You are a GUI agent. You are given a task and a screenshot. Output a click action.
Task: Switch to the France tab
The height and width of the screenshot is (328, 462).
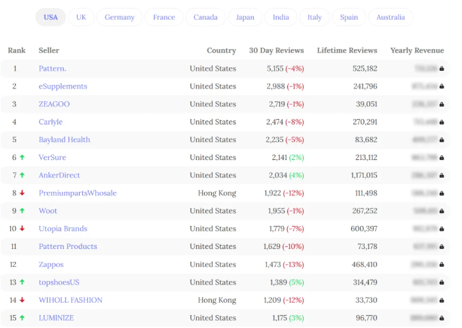(x=164, y=17)
